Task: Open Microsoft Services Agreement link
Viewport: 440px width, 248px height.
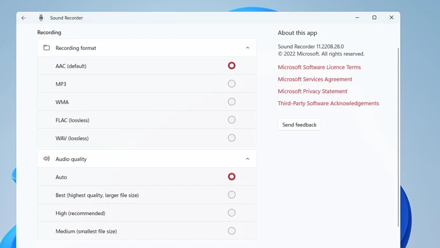Action: [315, 79]
